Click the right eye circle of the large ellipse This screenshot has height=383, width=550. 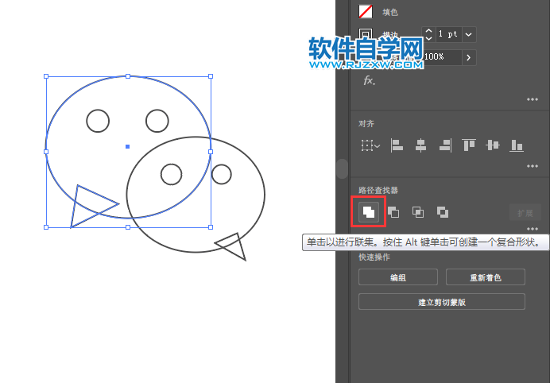click(x=157, y=121)
